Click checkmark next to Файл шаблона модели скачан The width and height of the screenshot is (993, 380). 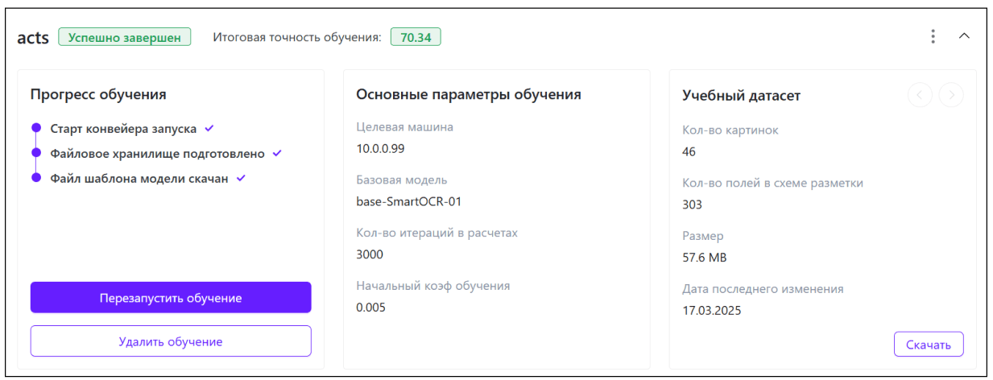pyautogui.click(x=241, y=178)
